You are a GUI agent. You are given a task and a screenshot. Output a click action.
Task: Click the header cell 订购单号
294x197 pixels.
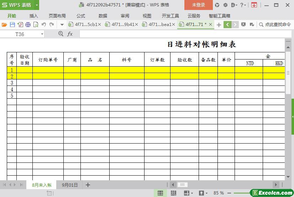pyautogui.click(x=48, y=59)
